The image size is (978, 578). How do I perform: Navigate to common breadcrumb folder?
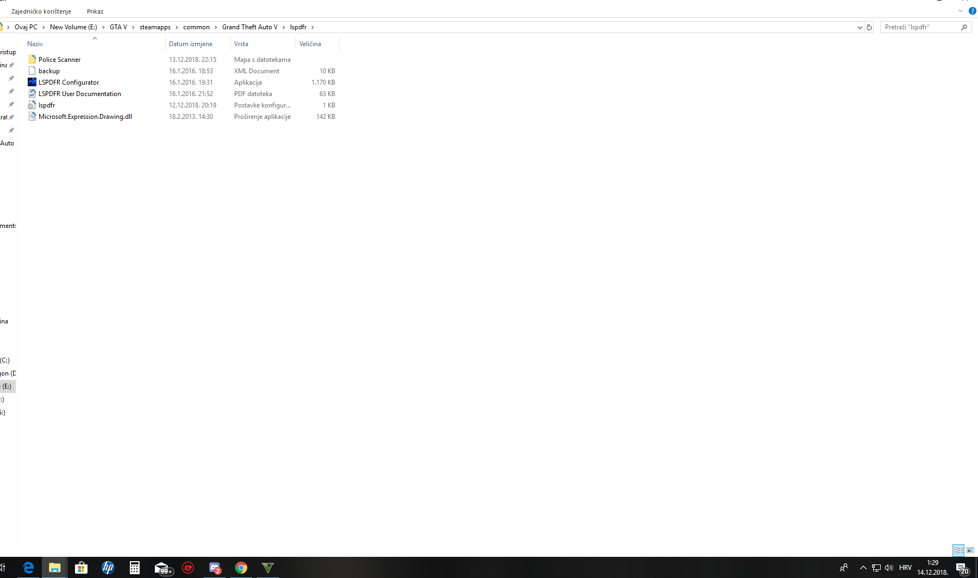tap(196, 27)
